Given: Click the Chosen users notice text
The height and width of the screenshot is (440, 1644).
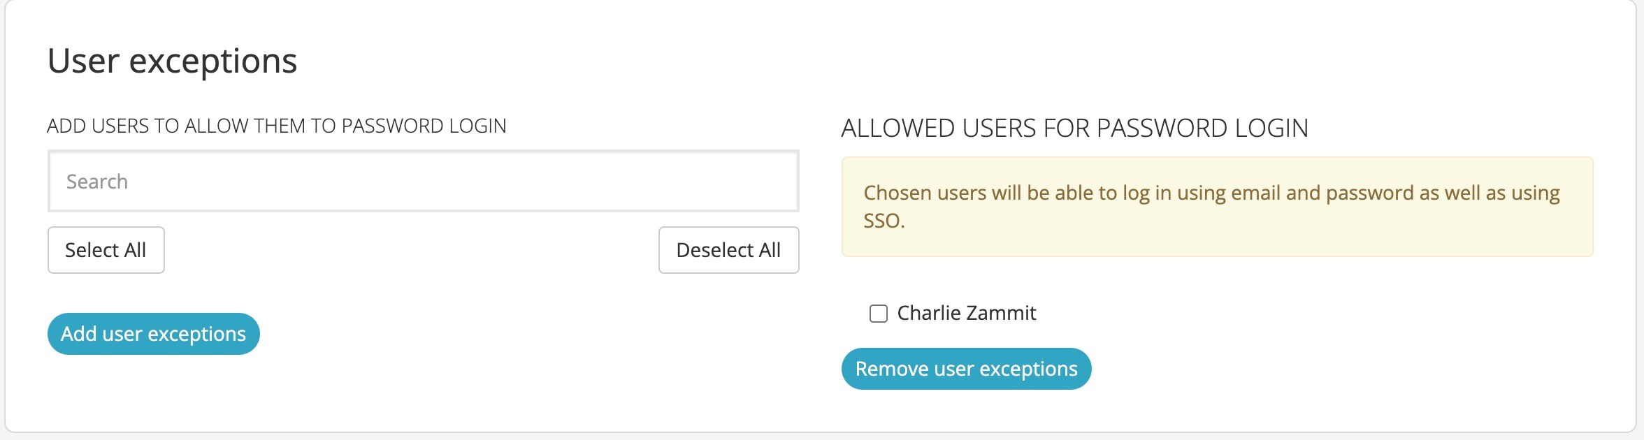Looking at the screenshot, I should [1211, 193].
